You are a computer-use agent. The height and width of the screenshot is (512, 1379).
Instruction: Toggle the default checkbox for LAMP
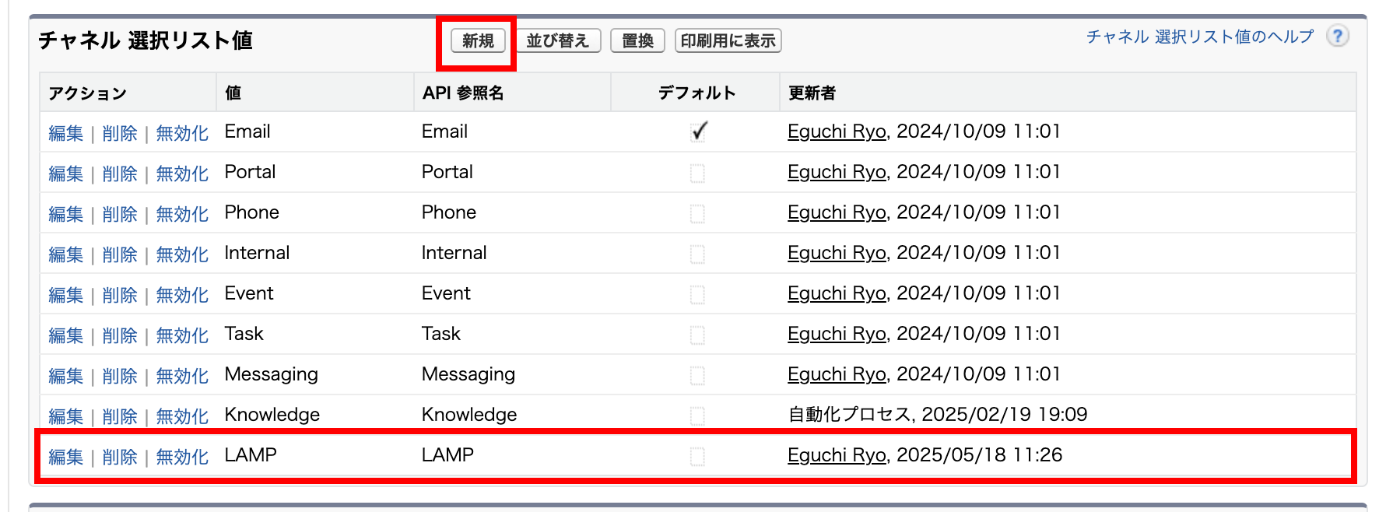pyautogui.click(x=697, y=456)
